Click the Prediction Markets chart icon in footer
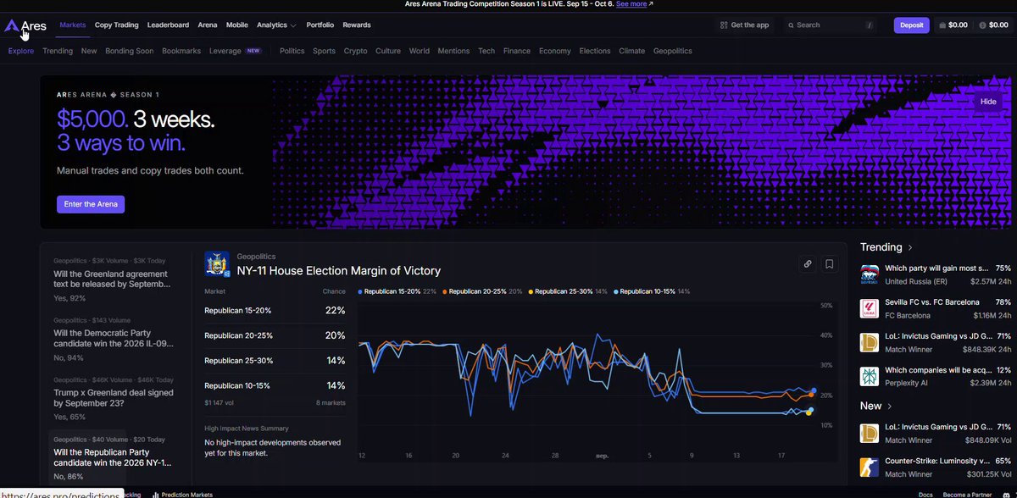This screenshot has width=1017, height=498. click(x=155, y=495)
